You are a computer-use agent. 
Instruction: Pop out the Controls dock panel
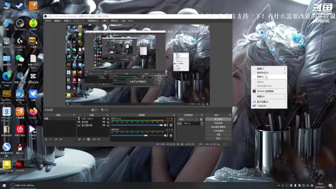coord(230,115)
